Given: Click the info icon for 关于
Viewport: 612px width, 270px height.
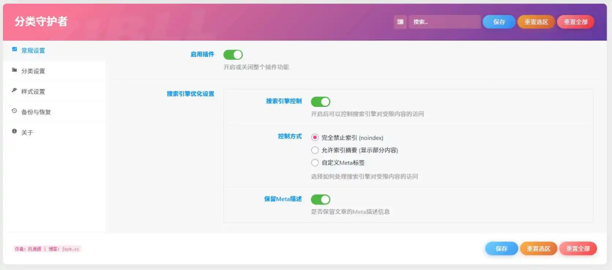Looking at the screenshot, I should (x=14, y=131).
